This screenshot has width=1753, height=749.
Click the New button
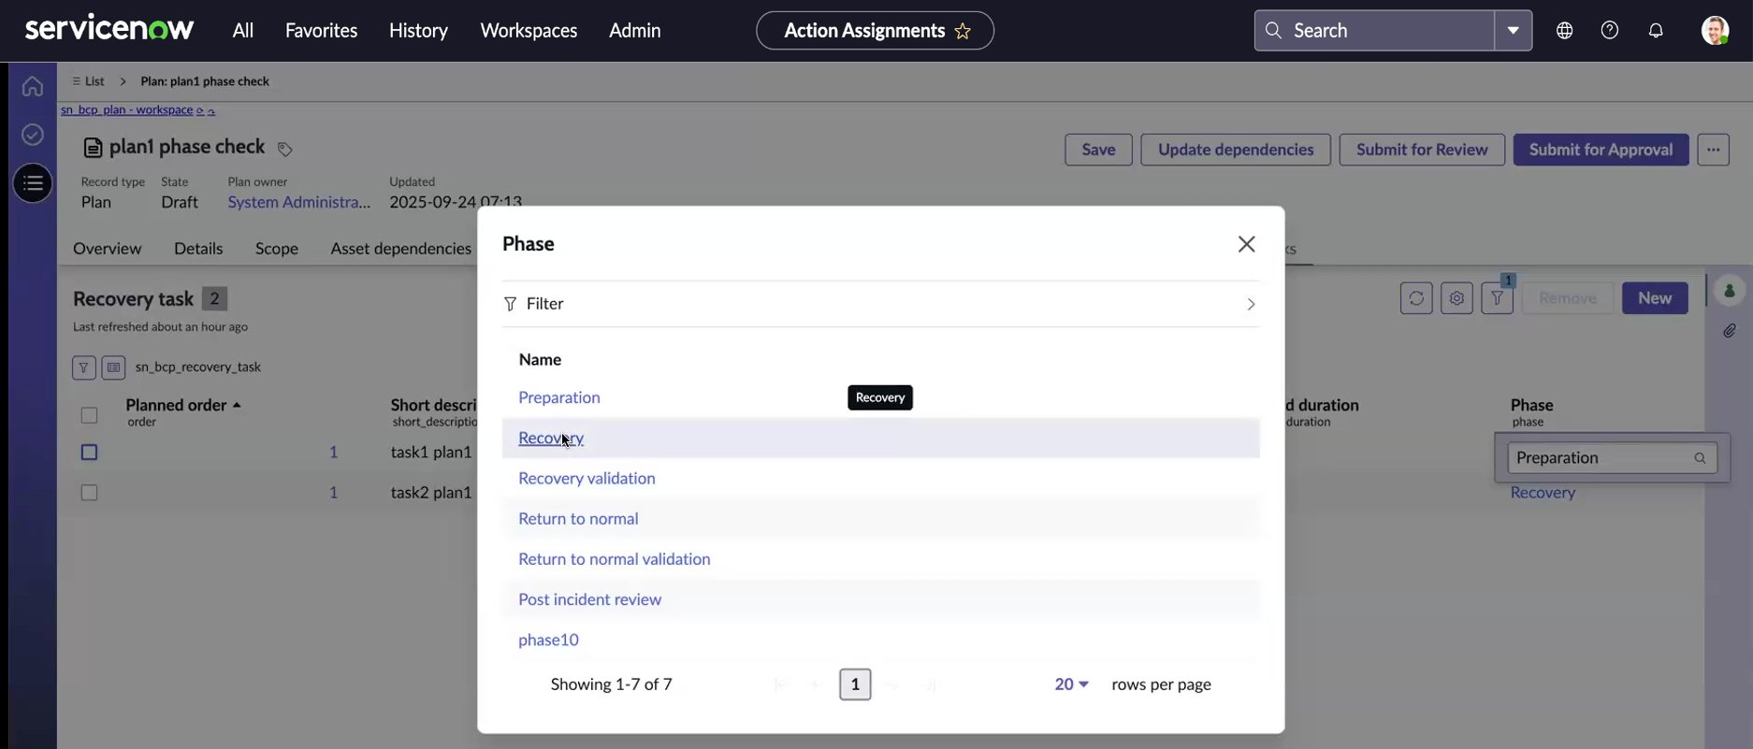click(x=1655, y=298)
